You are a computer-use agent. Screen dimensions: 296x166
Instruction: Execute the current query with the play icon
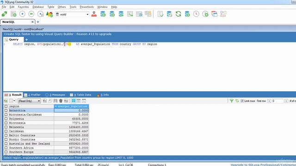coord(22,14)
